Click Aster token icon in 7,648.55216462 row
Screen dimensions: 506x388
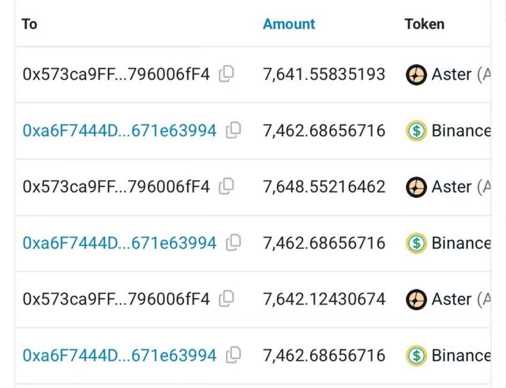click(x=416, y=187)
